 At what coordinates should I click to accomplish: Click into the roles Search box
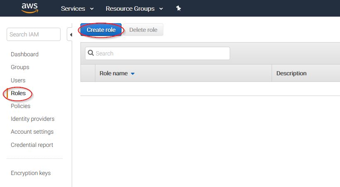[x=158, y=53]
